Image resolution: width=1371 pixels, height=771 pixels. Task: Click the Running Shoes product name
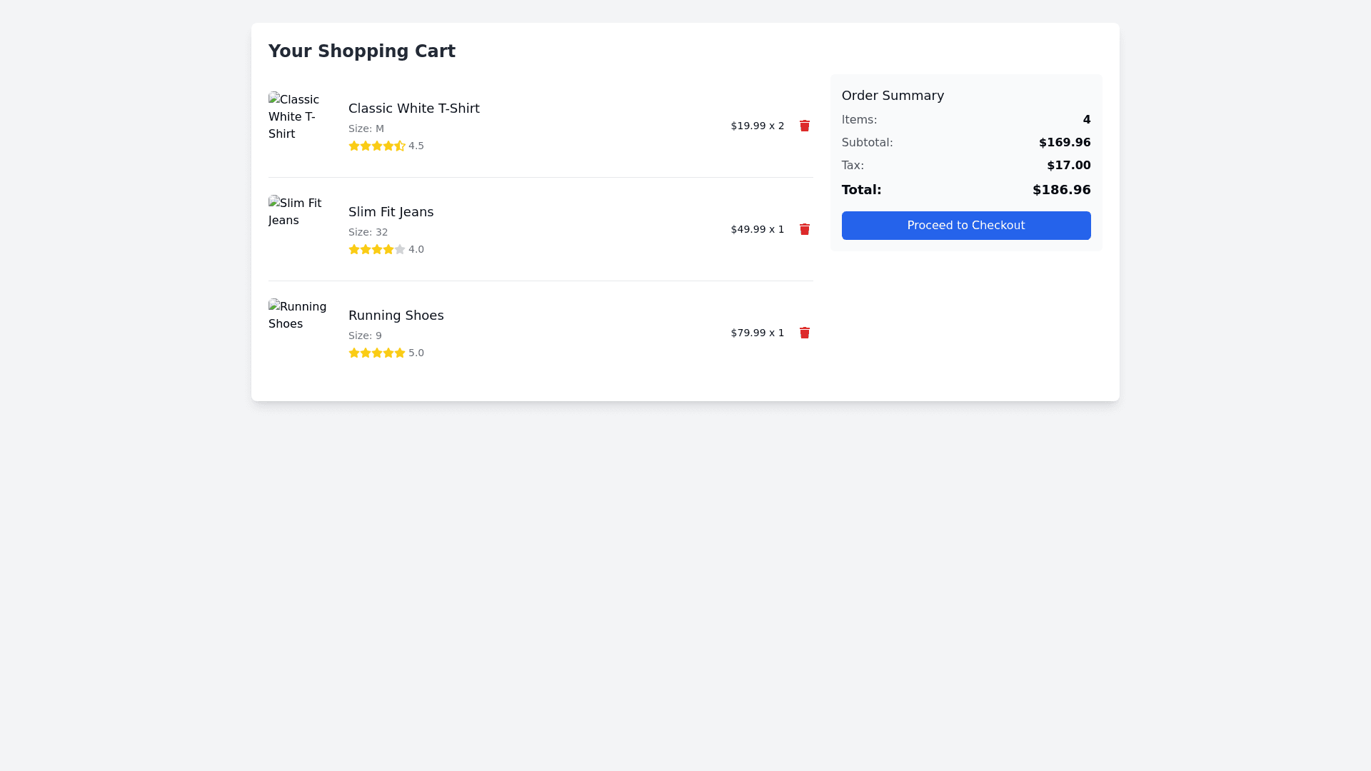pos(396,316)
